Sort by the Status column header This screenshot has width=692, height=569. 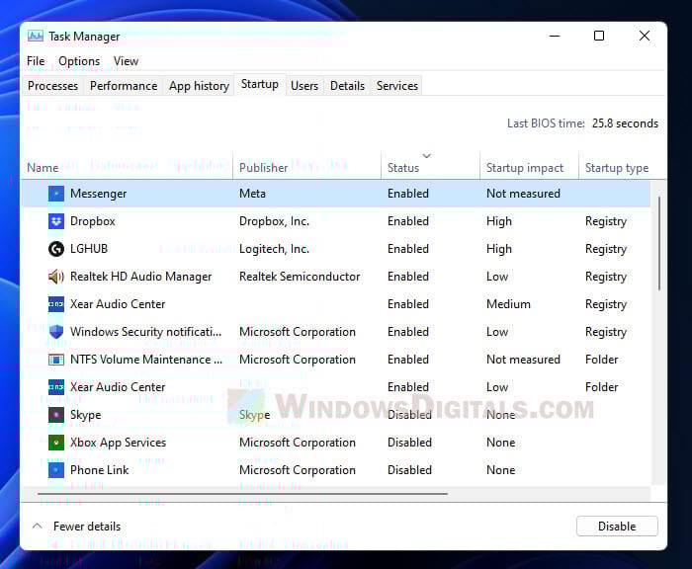(x=430, y=168)
